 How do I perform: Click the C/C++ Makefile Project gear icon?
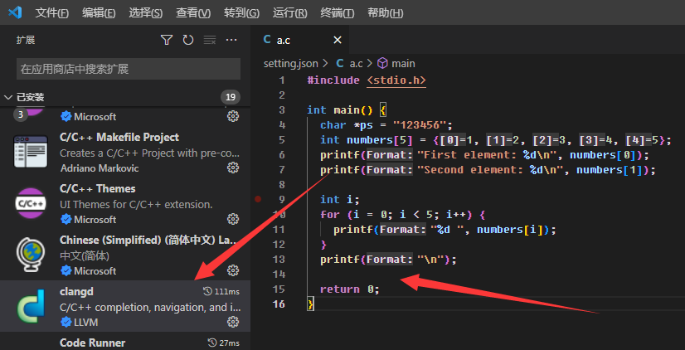click(x=233, y=168)
